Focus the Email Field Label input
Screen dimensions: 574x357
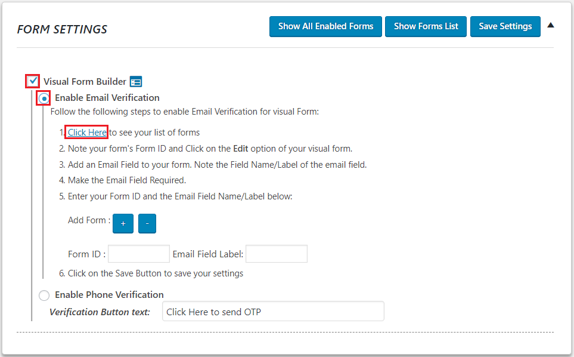276,254
